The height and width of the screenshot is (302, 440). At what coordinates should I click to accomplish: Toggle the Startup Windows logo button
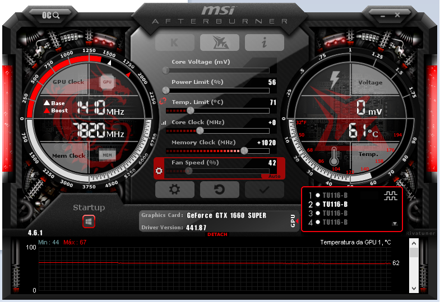tap(89, 222)
